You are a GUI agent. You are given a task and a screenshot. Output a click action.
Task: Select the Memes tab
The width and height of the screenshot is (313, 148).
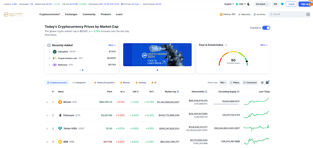pyautogui.click(x=125, y=83)
